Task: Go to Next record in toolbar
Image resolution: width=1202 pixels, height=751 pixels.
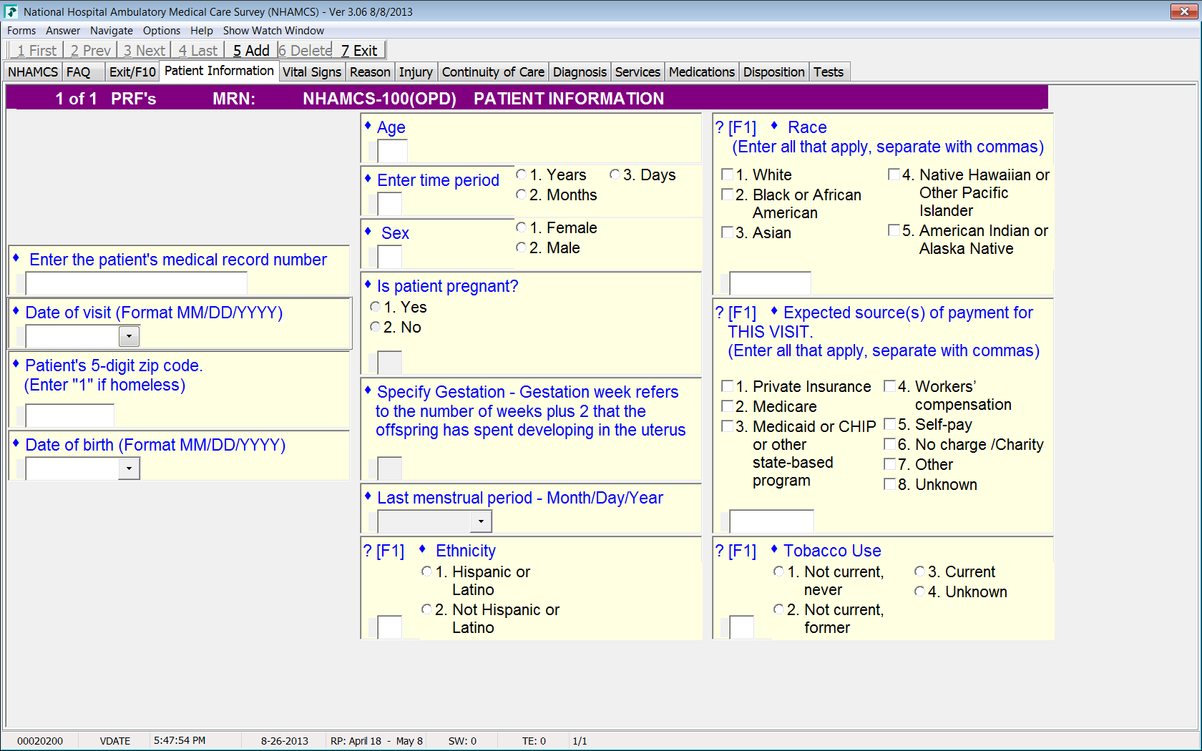Action: coord(144,51)
